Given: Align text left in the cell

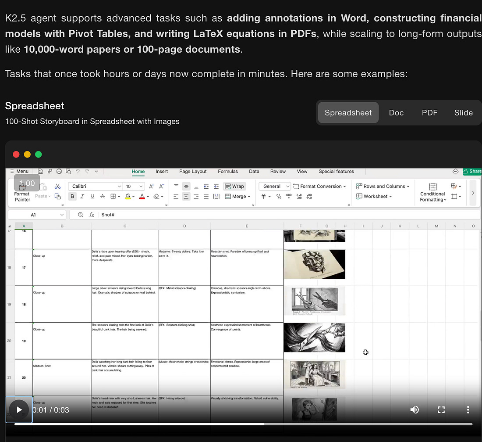Looking at the screenshot, I should 176,197.
